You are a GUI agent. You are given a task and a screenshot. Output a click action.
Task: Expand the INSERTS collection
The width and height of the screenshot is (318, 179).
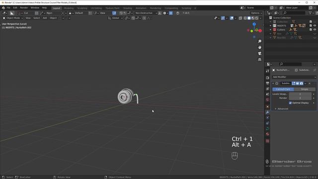270,26
